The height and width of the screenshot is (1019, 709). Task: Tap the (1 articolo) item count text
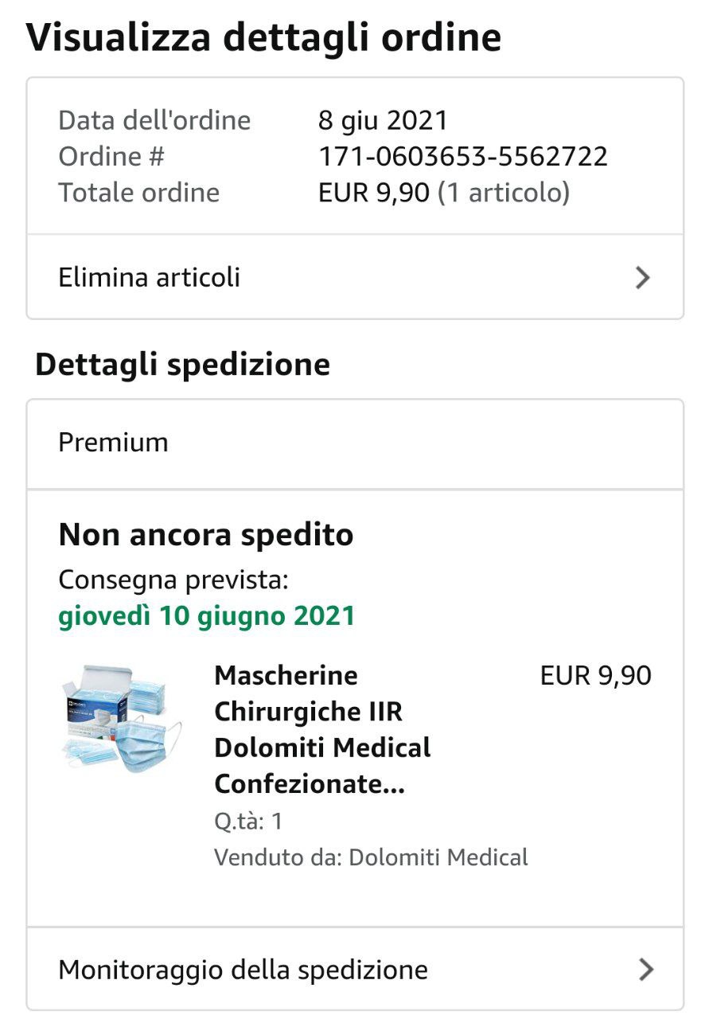(x=504, y=193)
